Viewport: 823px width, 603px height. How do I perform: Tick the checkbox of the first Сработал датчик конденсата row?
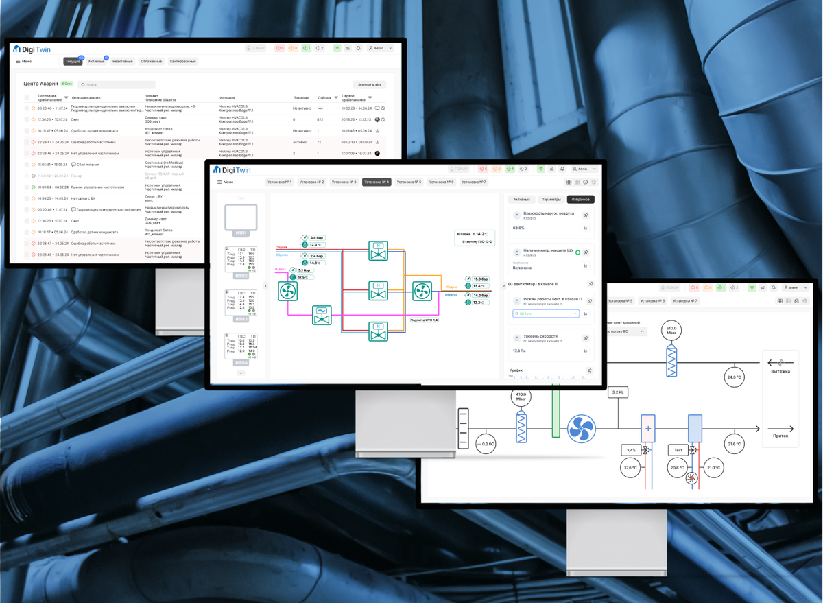tap(27, 130)
